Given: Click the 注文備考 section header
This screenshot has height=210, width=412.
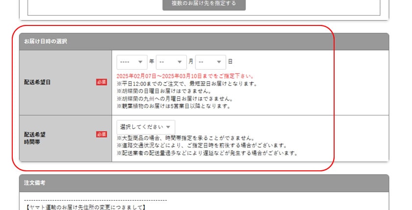Looking at the screenshot, I should tap(34, 183).
